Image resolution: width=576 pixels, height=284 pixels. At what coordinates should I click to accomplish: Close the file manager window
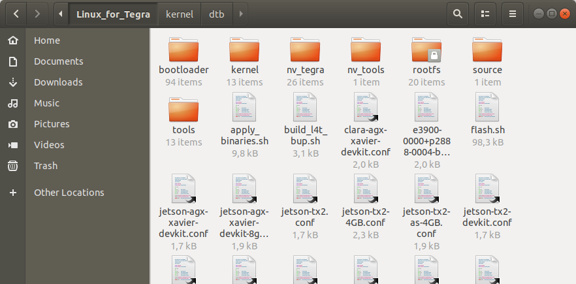564,14
